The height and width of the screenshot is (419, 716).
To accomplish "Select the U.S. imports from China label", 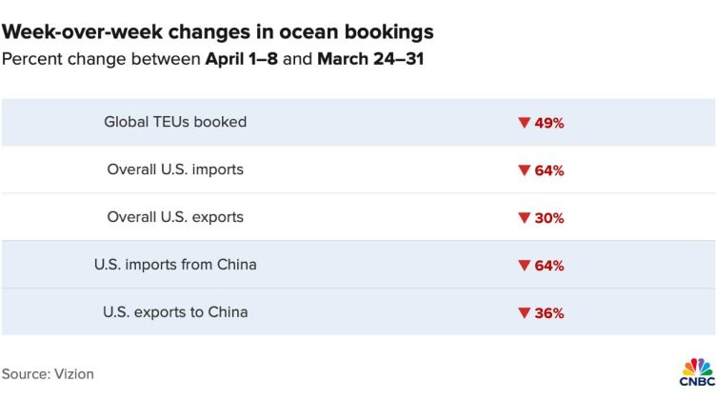I will 175,265.
